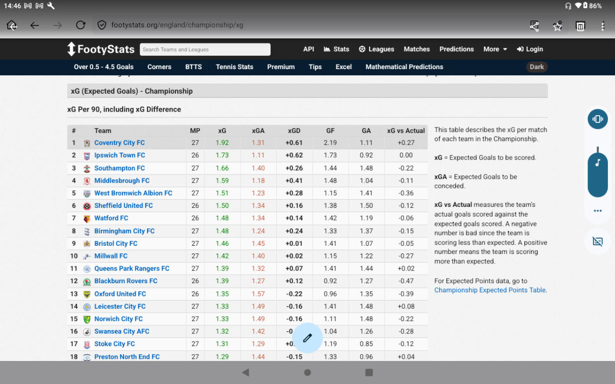Open the volume panel's three-dot options
Screen dimensions: 615x384
(598, 210)
